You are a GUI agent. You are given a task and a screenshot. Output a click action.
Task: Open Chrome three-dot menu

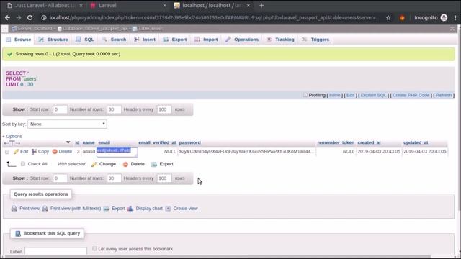click(x=455, y=17)
